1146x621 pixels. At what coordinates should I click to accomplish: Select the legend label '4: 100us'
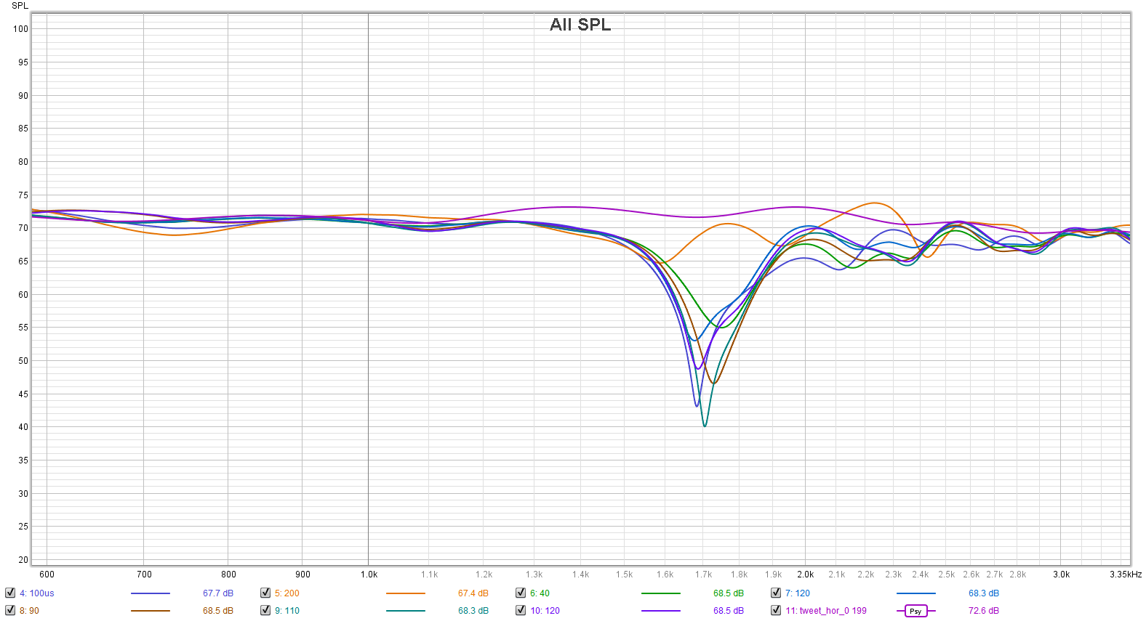click(x=37, y=593)
